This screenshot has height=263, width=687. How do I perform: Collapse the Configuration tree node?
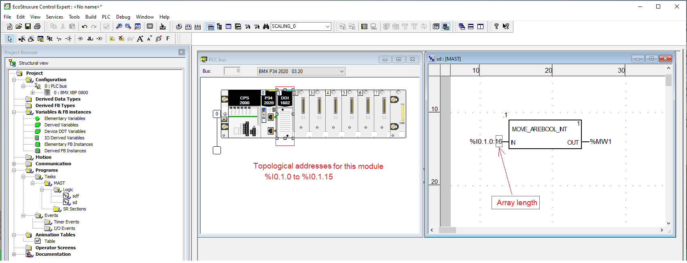(x=14, y=80)
